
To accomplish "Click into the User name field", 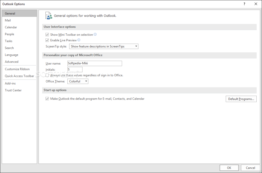I will 94,64.
